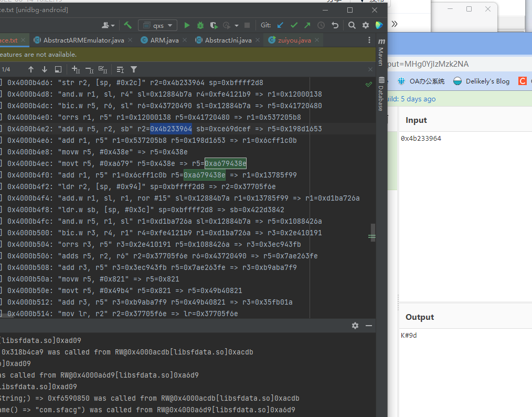Go to previous search occurrence

[31, 70]
